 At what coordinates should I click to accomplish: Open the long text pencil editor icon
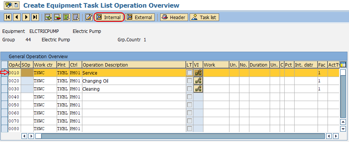click(89, 17)
